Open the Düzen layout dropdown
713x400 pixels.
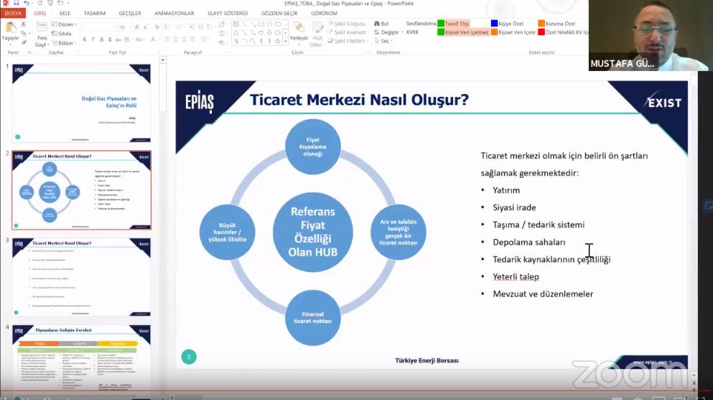point(64,24)
